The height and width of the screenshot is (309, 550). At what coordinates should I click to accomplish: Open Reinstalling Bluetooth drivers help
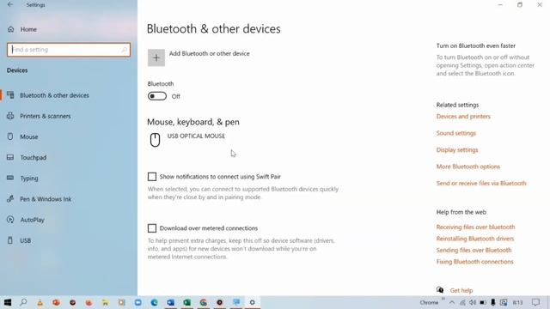[475, 239]
